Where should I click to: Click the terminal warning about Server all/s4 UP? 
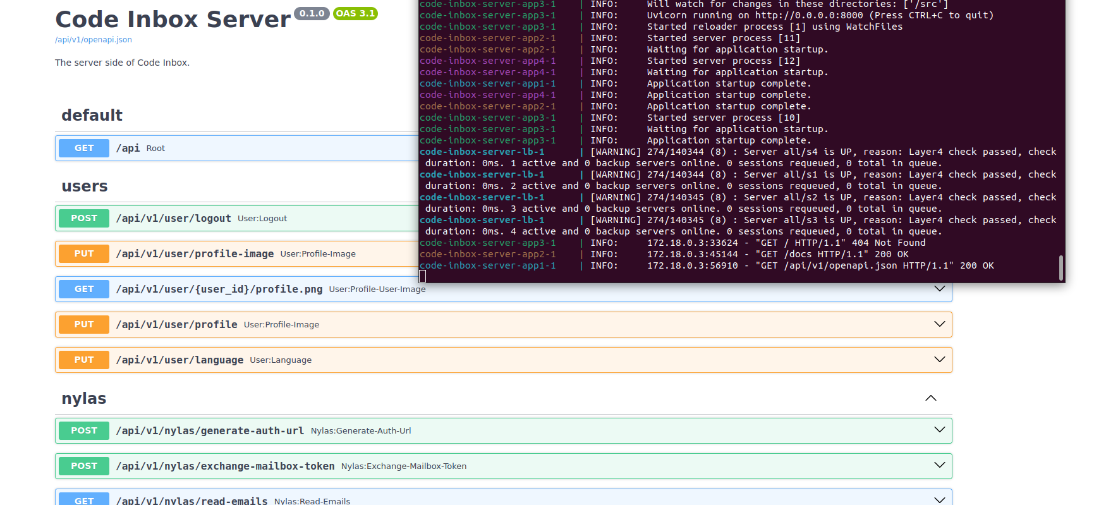click(x=738, y=157)
